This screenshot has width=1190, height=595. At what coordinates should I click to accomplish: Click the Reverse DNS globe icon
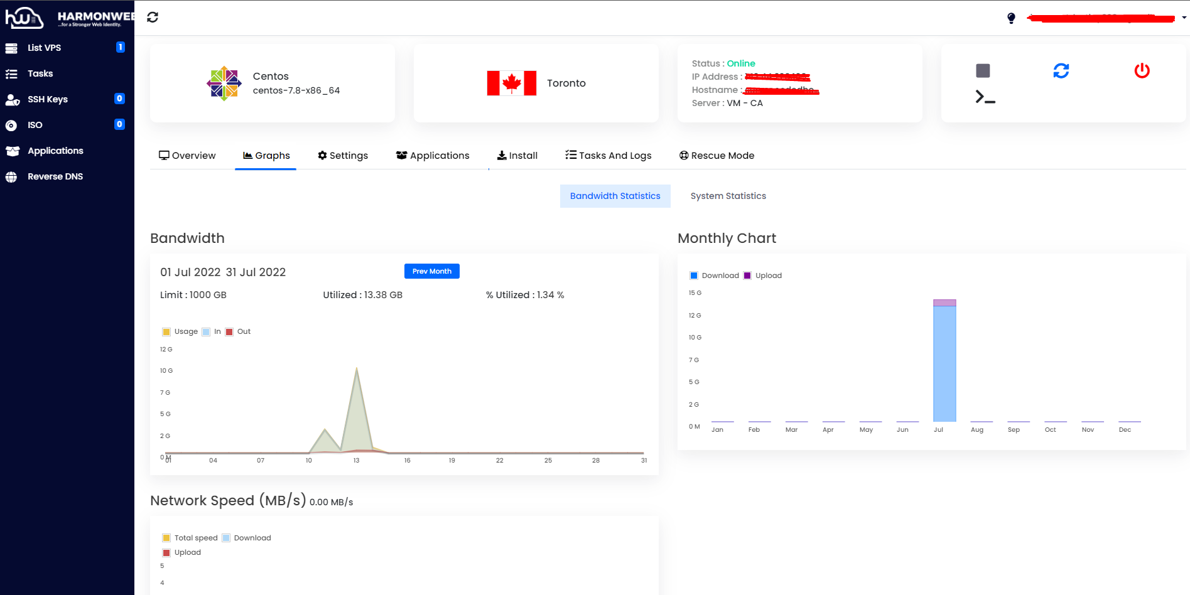click(11, 176)
